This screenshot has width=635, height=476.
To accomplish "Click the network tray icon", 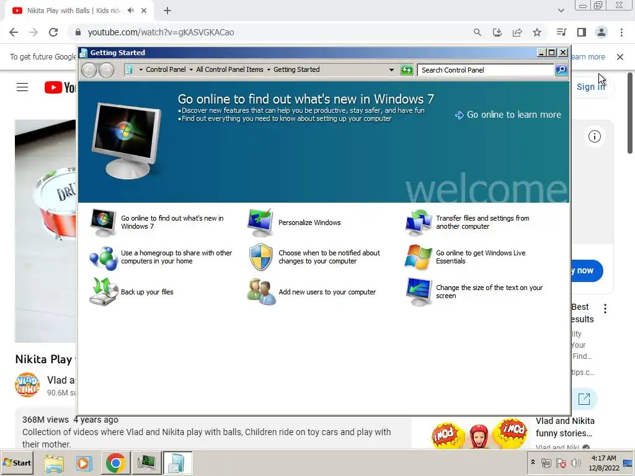I will coord(546,462).
